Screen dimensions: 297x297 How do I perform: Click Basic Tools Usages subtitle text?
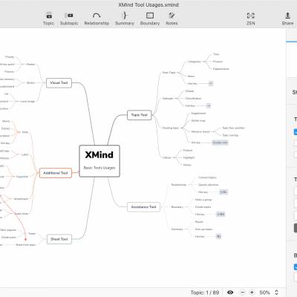pyautogui.click(x=99, y=168)
